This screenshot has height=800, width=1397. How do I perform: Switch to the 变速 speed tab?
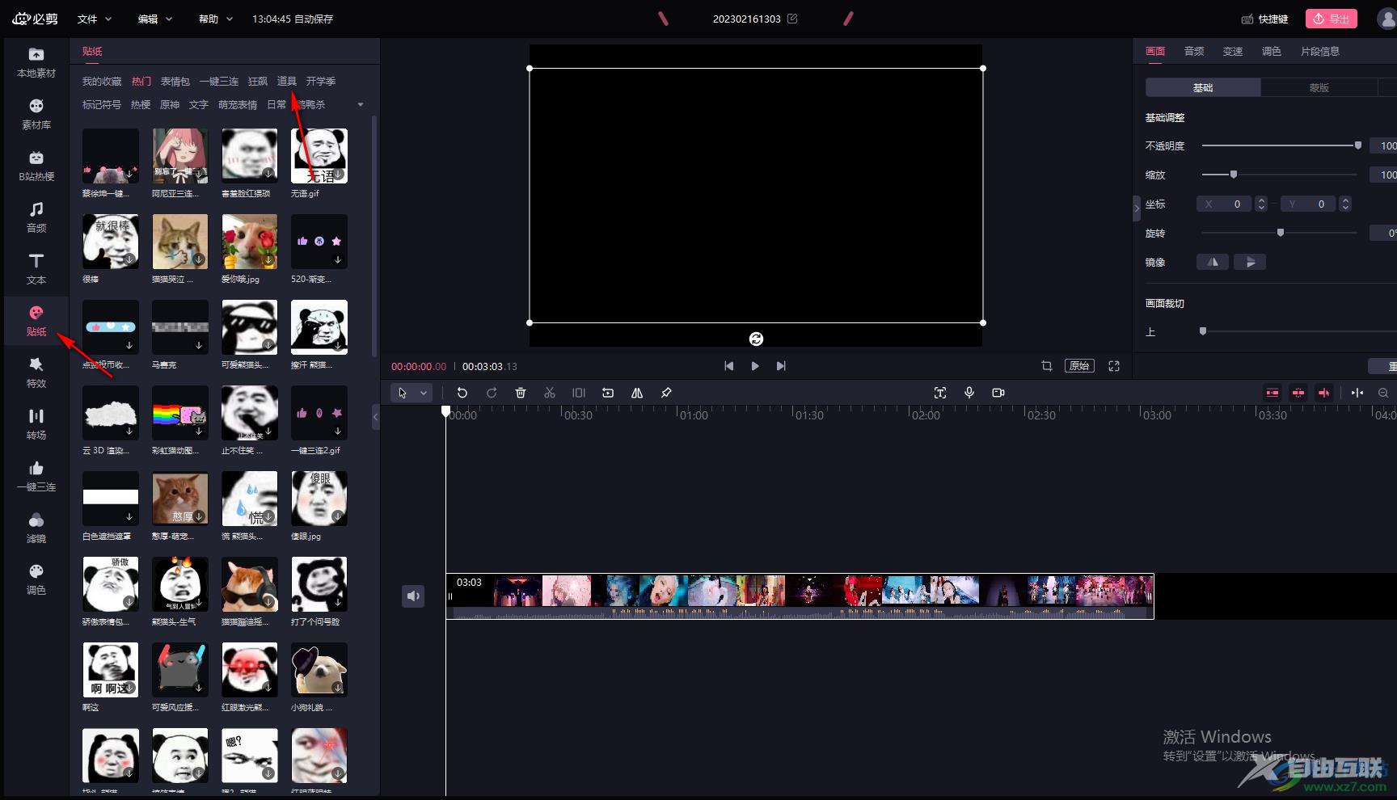point(1233,51)
